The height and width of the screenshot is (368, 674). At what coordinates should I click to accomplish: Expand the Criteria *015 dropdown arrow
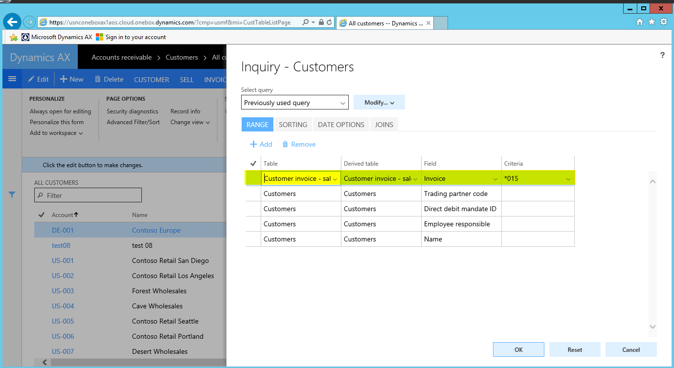[568, 179]
